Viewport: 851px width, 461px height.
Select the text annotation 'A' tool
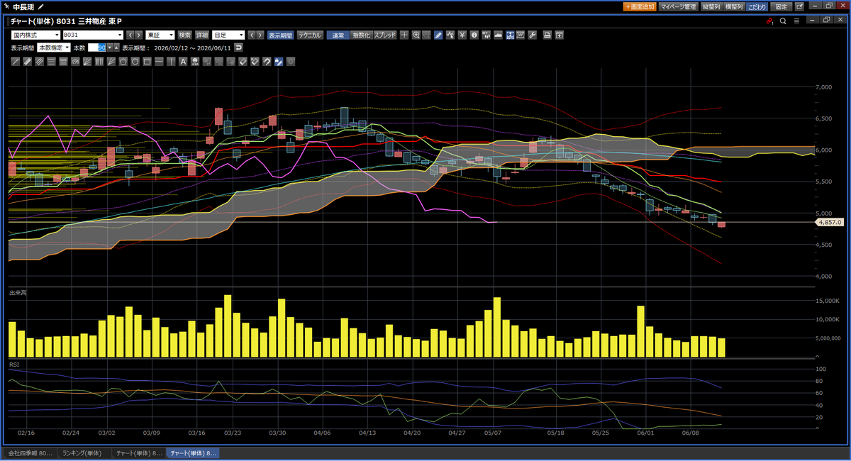click(183, 62)
